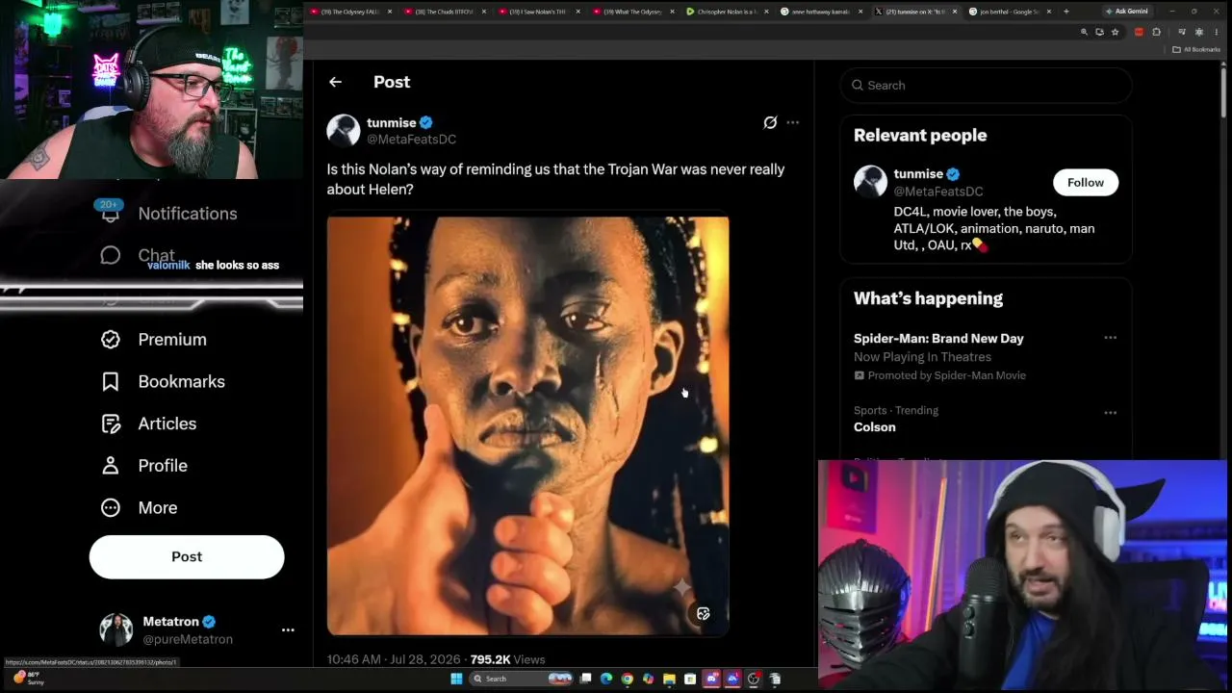Open the Chrome Extensions puzzle icon

coord(1156,32)
